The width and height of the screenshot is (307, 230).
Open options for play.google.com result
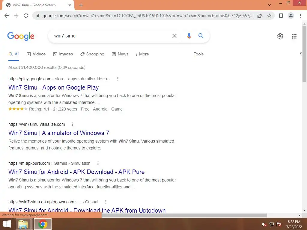tap(118, 79)
